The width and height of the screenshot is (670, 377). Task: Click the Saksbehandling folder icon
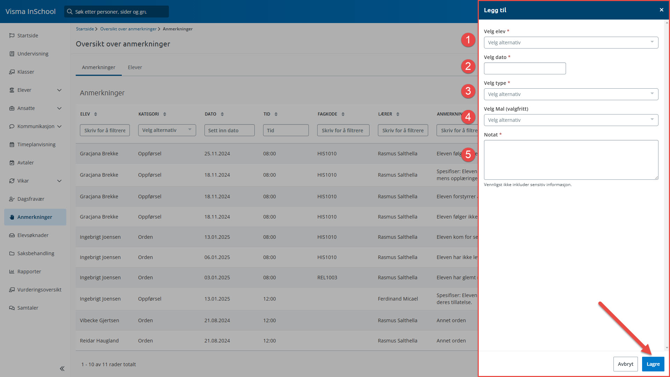(x=12, y=253)
